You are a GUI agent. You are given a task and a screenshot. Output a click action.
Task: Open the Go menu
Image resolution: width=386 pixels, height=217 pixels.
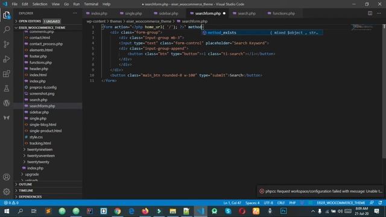66,4
